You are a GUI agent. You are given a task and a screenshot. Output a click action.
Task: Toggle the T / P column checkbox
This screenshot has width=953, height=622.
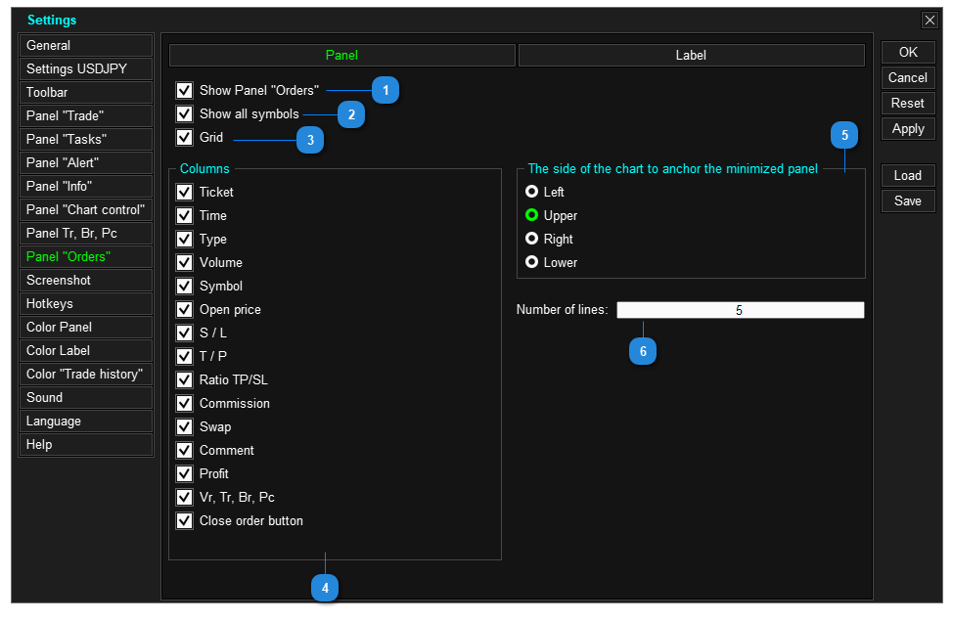pos(184,357)
